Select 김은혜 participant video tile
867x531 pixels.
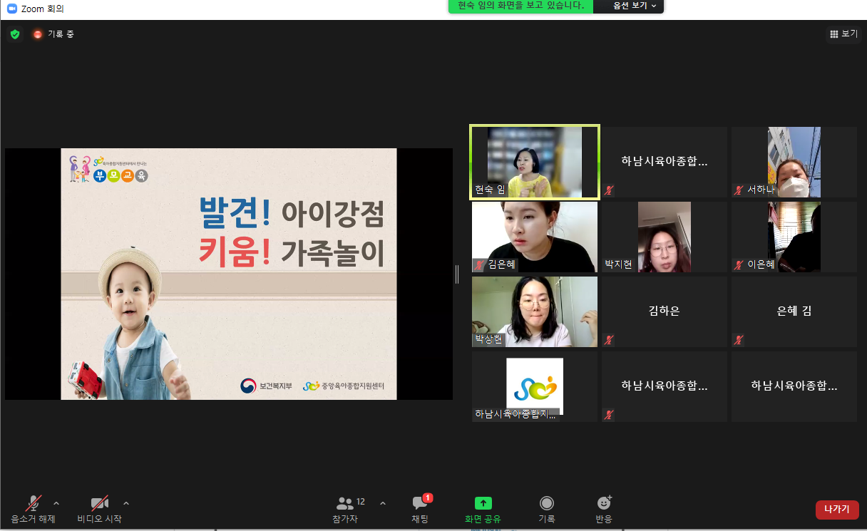(x=535, y=237)
